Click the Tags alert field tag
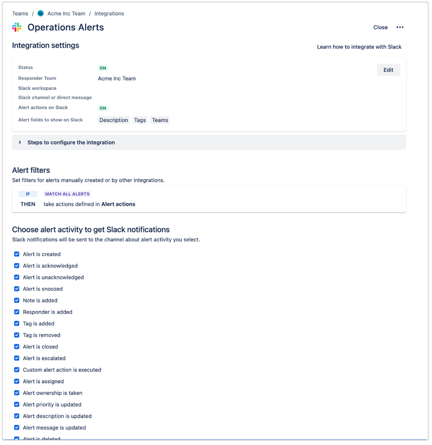The image size is (432, 445). [140, 120]
